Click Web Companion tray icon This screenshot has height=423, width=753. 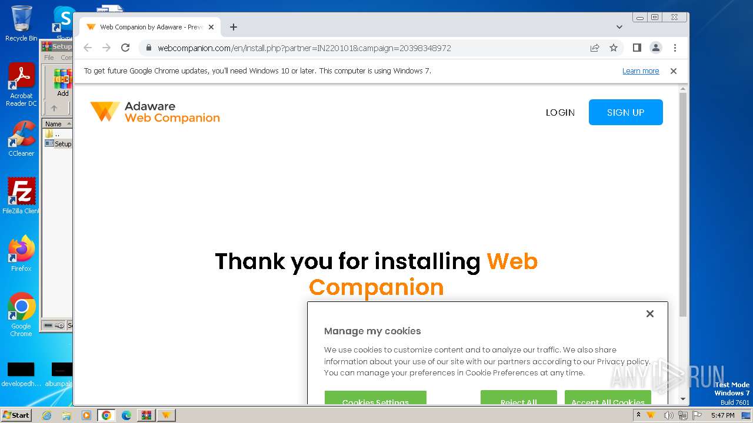(x=651, y=415)
